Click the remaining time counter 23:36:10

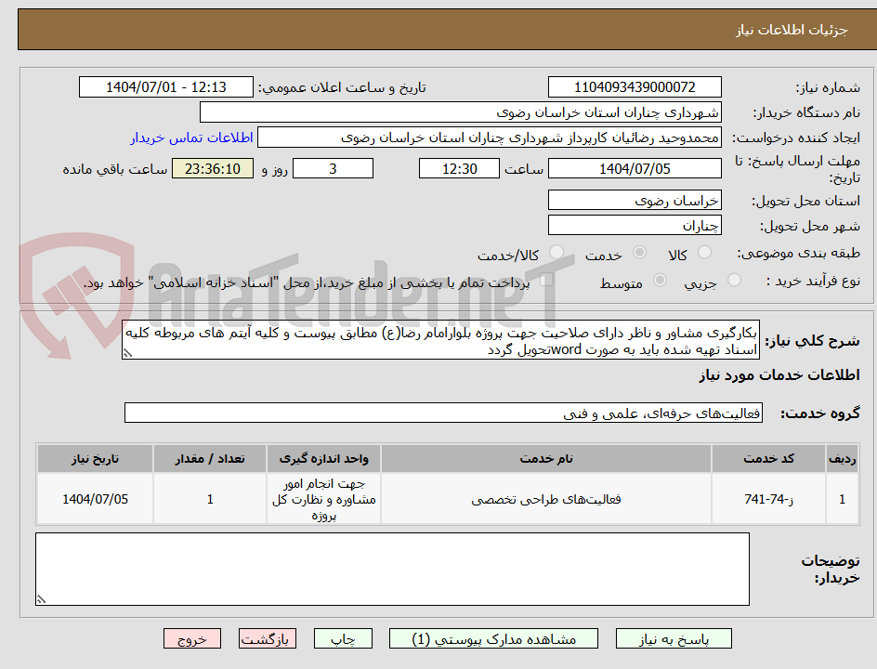(x=212, y=168)
